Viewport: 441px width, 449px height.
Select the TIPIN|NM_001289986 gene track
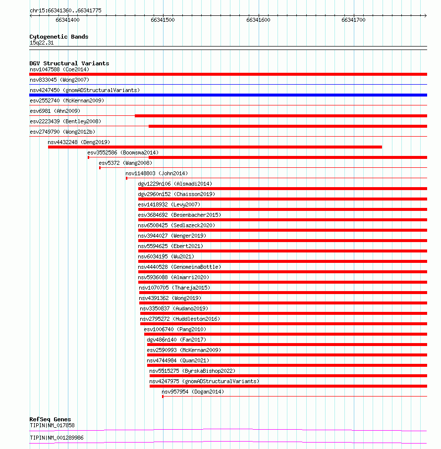tap(57, 438)
